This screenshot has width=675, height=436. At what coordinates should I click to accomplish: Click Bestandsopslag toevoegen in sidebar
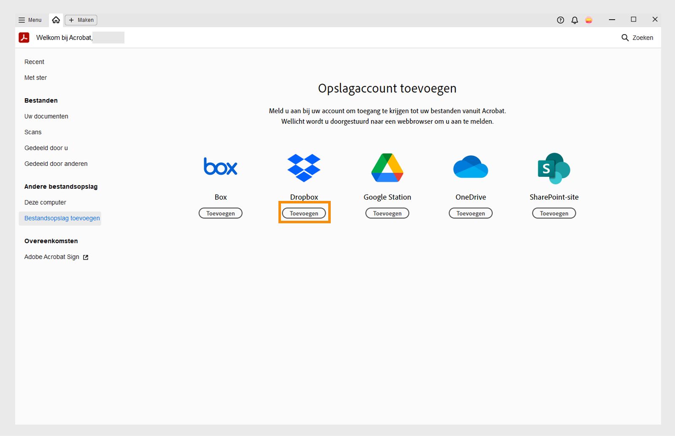click(62, 218)
